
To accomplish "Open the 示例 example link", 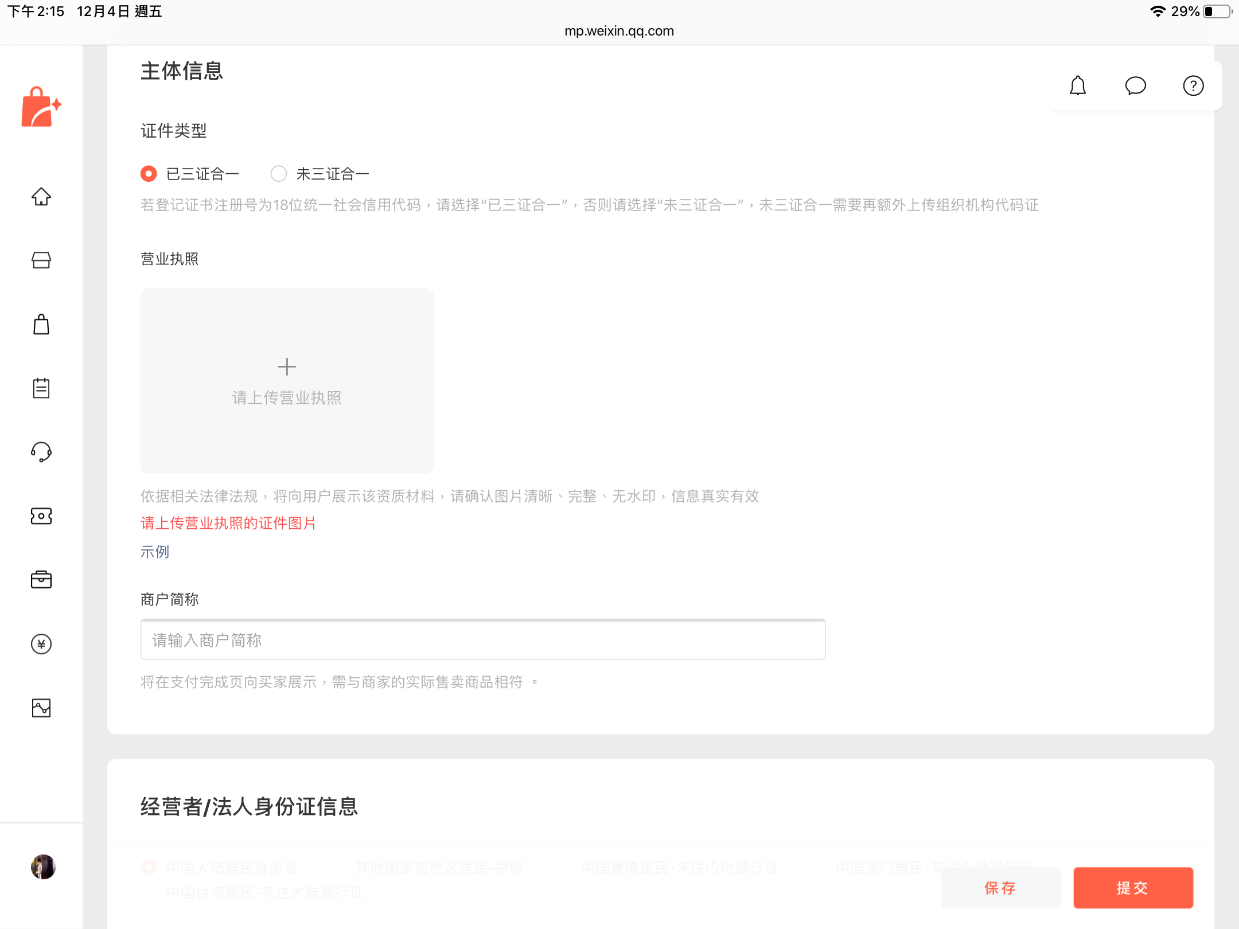I will [155, 552].
